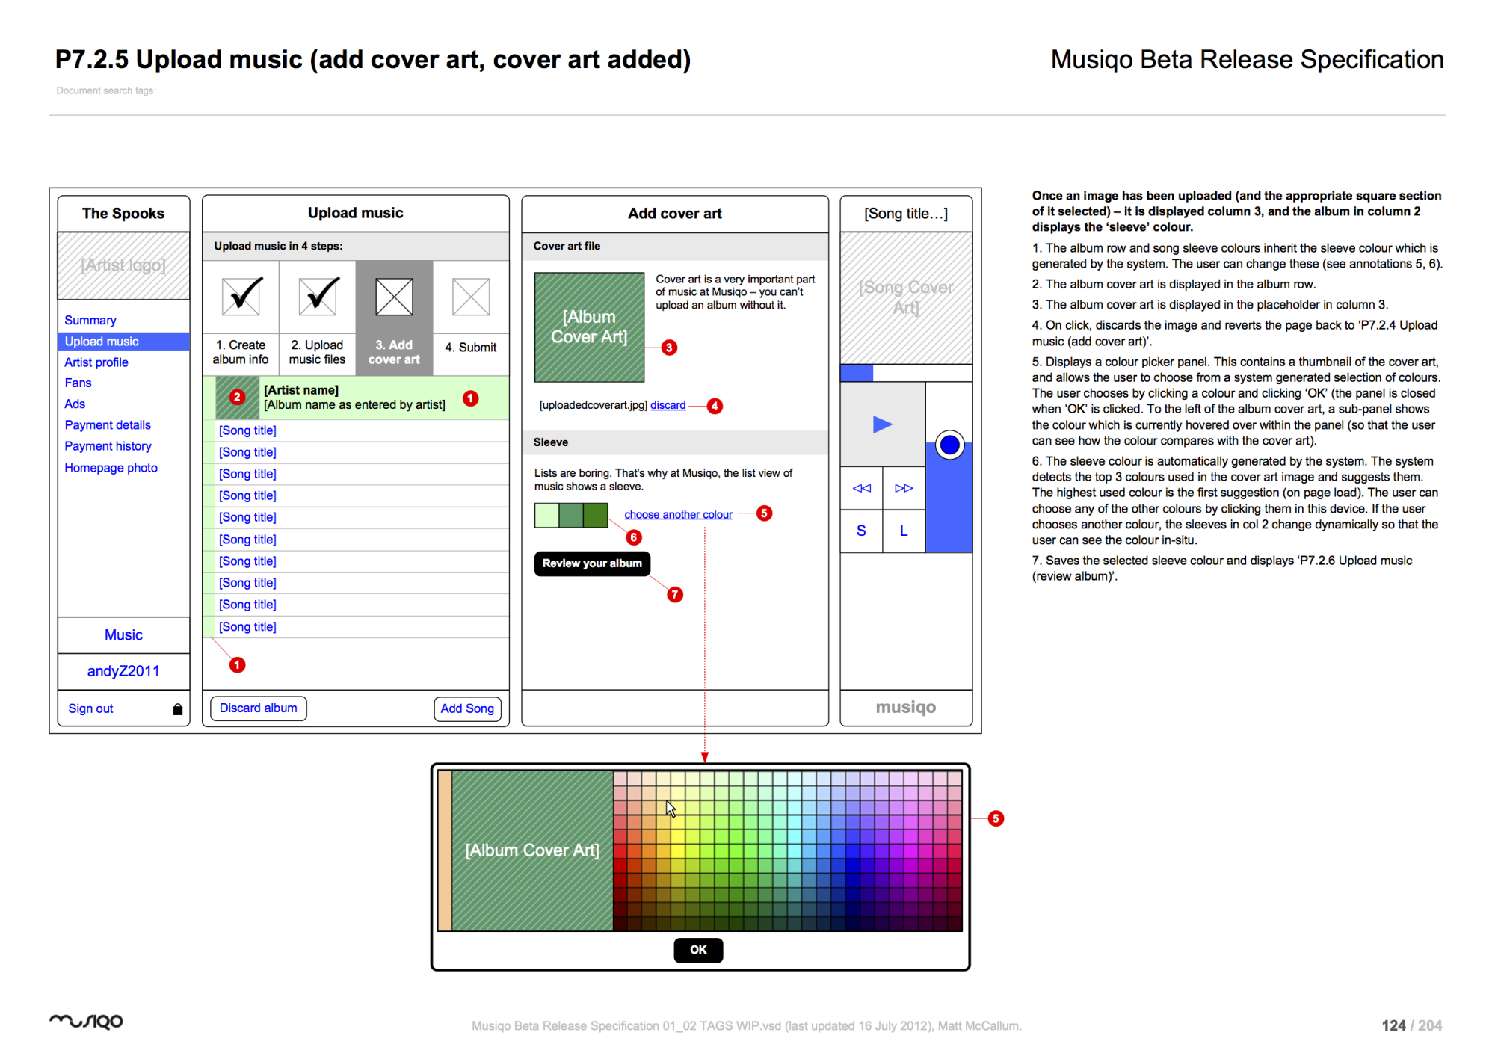Click OK in the colour picker panel

698,950
